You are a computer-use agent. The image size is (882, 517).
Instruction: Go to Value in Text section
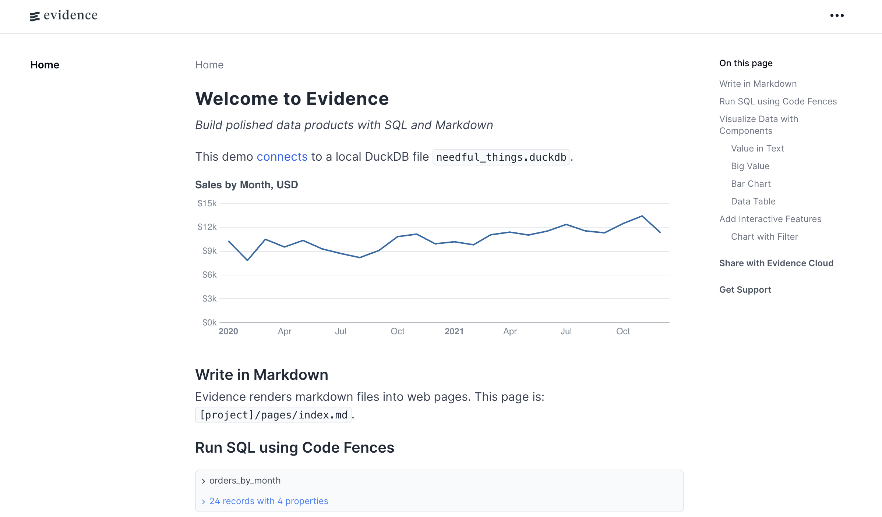pyautogui.click(x=757, y=148)
